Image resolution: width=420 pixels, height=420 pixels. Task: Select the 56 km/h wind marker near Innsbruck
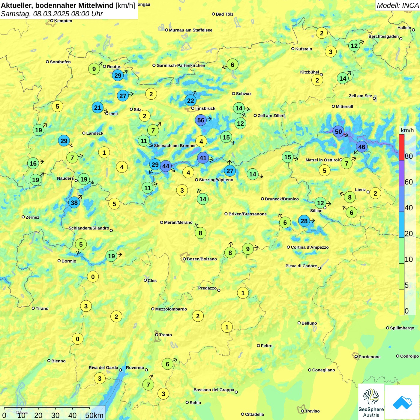(x=201, y=120)
